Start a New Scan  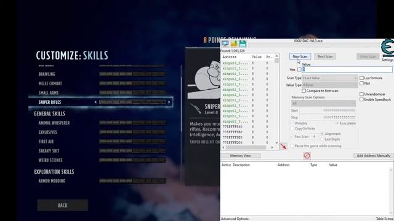pyautogui.click(x=300, y=56)
